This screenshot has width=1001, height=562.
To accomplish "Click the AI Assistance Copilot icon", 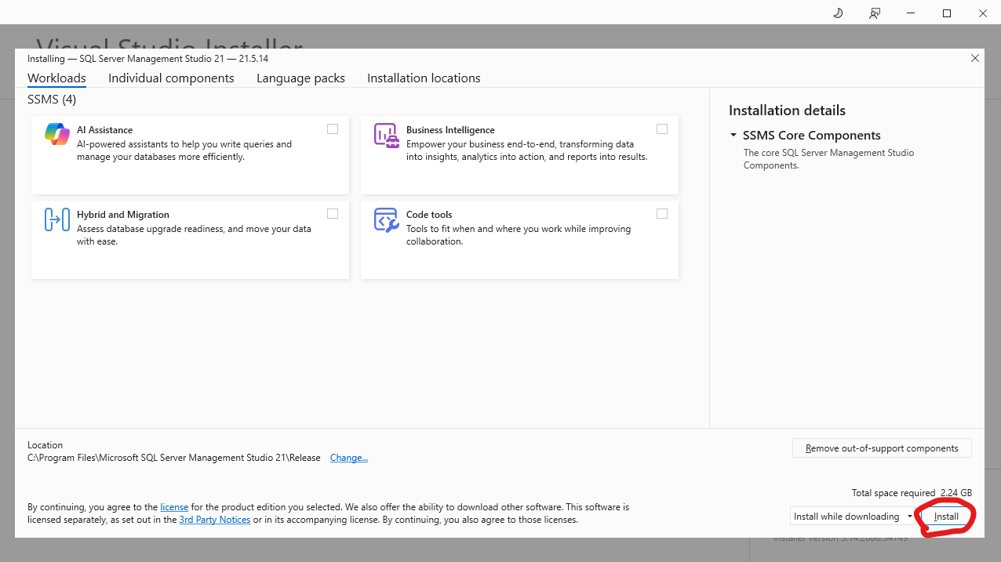I will (x=57, y=135).
